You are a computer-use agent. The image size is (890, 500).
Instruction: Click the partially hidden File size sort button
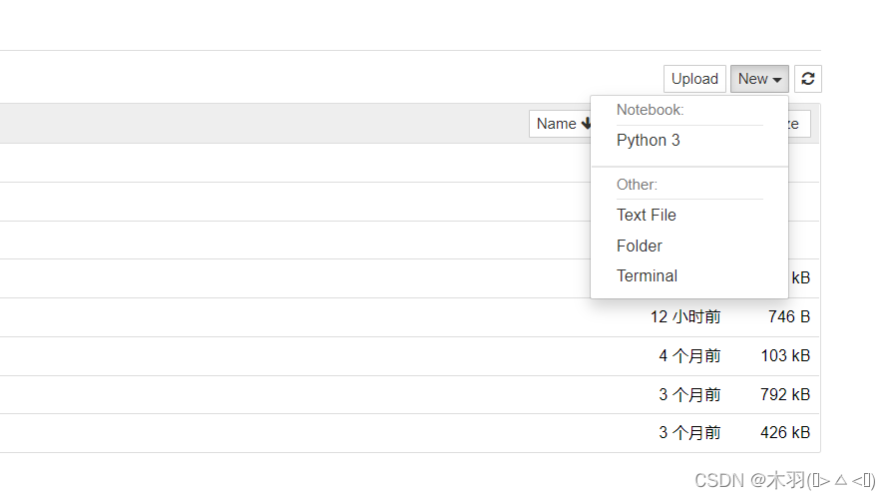(x=799, y=124)
